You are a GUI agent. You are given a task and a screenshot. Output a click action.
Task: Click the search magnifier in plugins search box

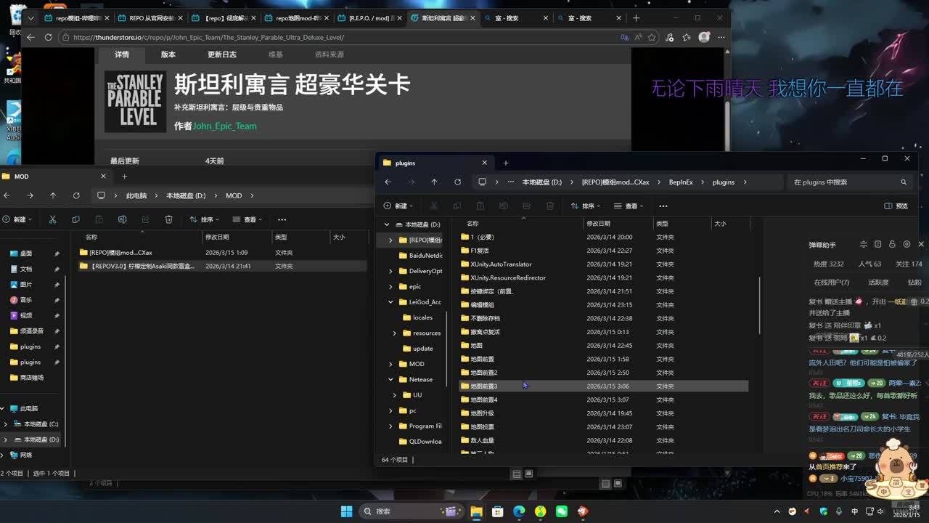[904, 182]
